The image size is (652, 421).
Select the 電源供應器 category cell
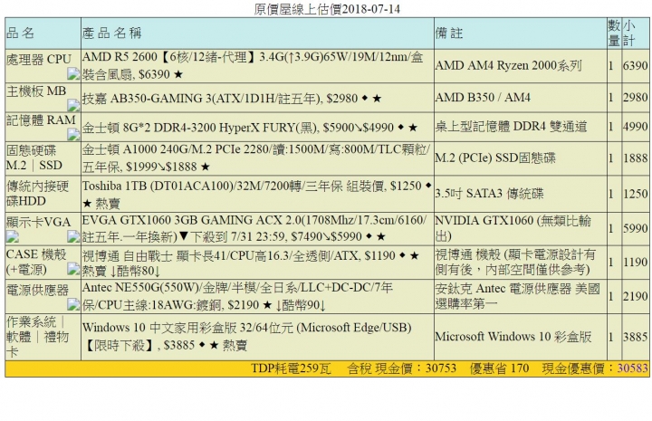pos(43,296)
